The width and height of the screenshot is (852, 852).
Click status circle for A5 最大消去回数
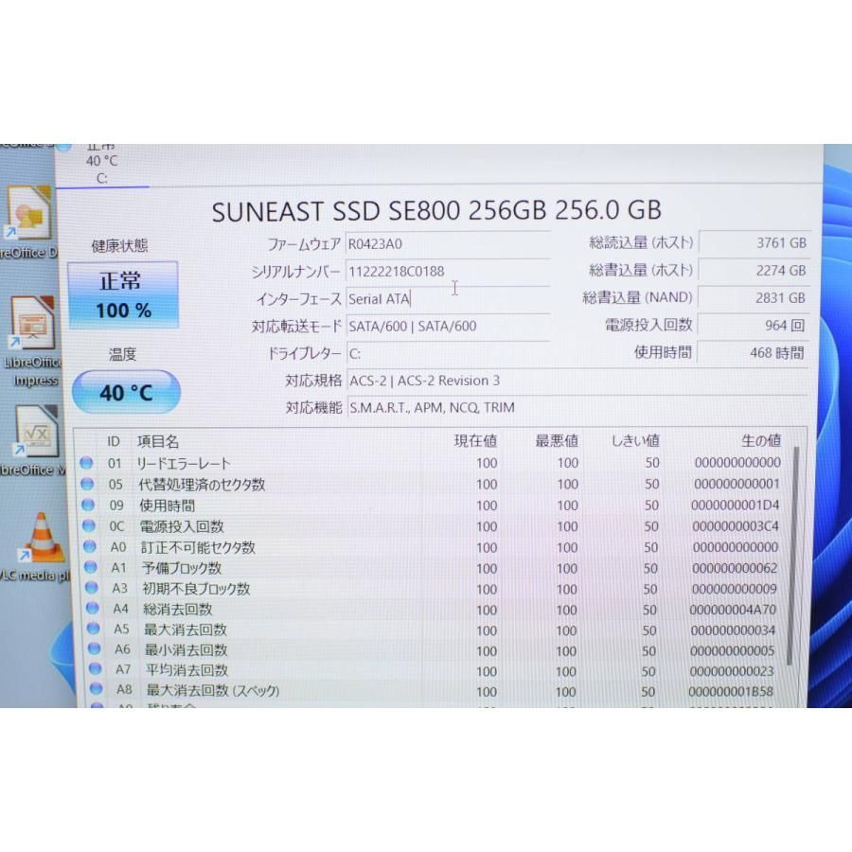[x=94, y=629]
